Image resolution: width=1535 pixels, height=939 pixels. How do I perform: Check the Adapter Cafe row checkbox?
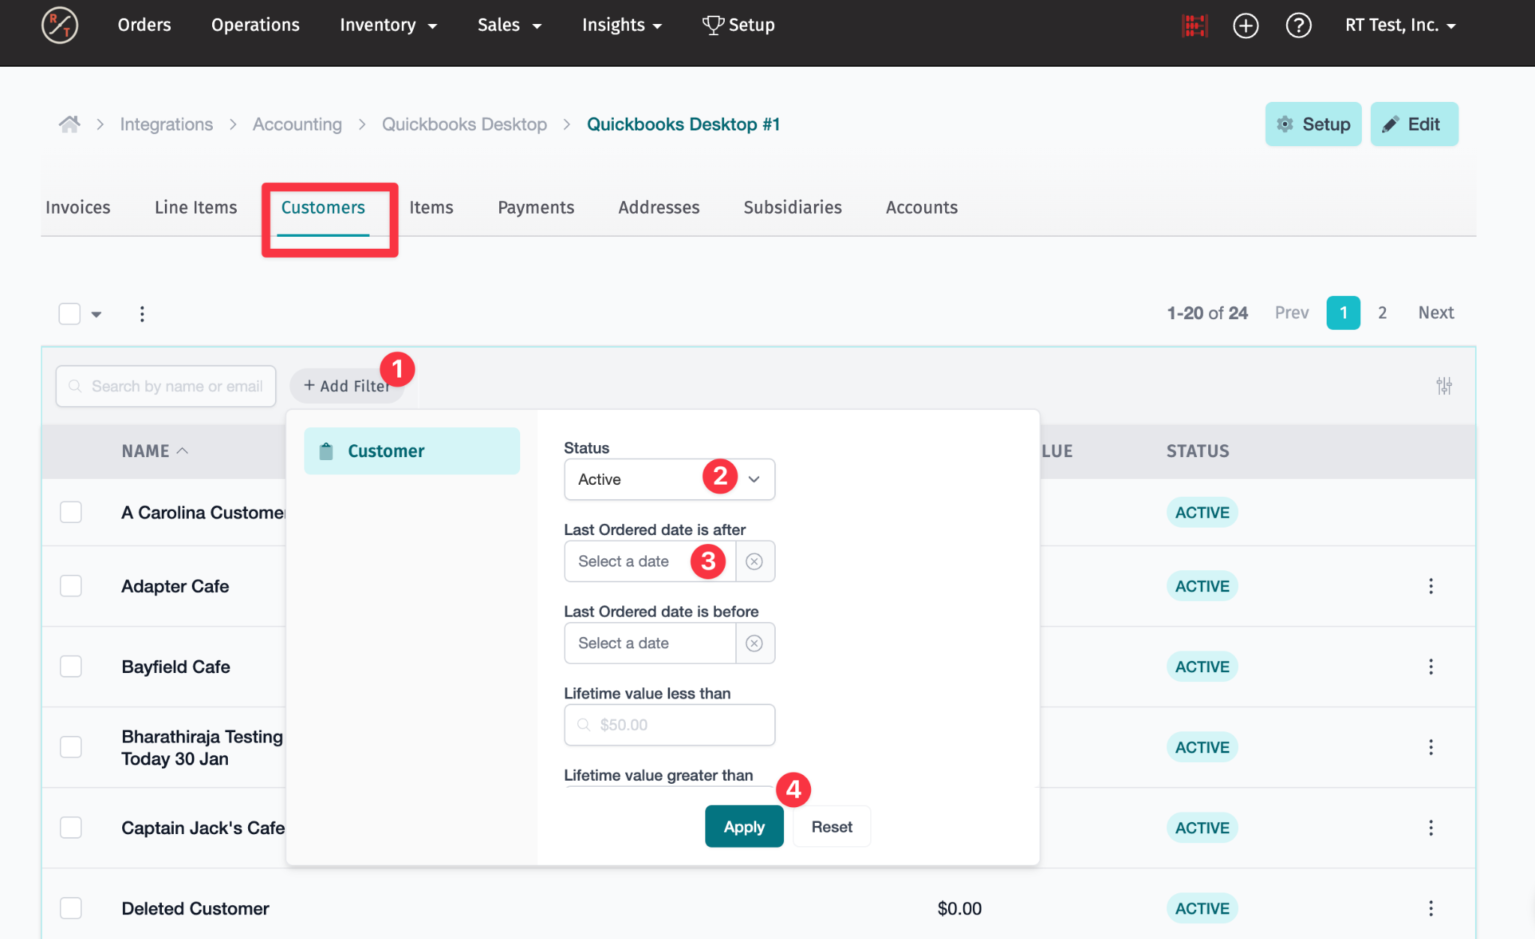pyautogui.click(x=71, y=586)
